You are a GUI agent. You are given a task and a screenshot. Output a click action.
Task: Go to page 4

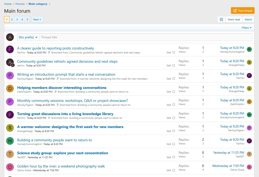click(22, 19)
